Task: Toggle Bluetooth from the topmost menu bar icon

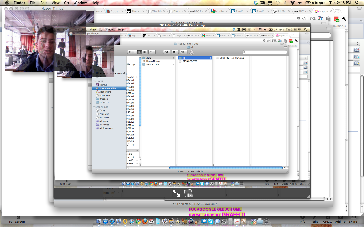Action: (285, 3)
